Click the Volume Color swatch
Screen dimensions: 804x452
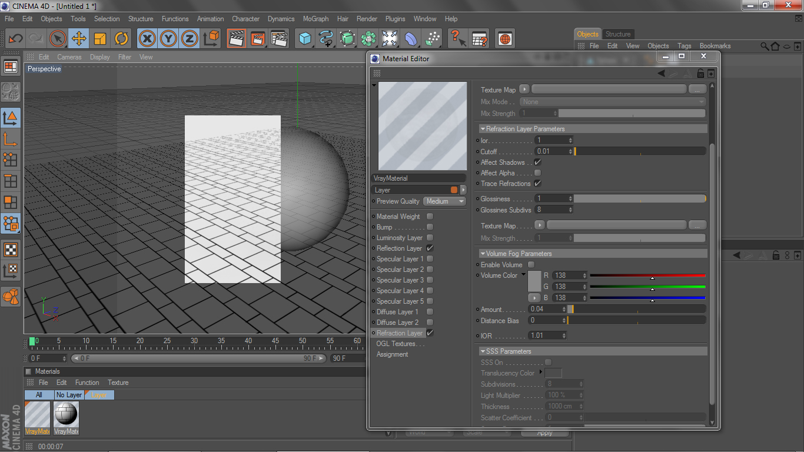(534, 281)
